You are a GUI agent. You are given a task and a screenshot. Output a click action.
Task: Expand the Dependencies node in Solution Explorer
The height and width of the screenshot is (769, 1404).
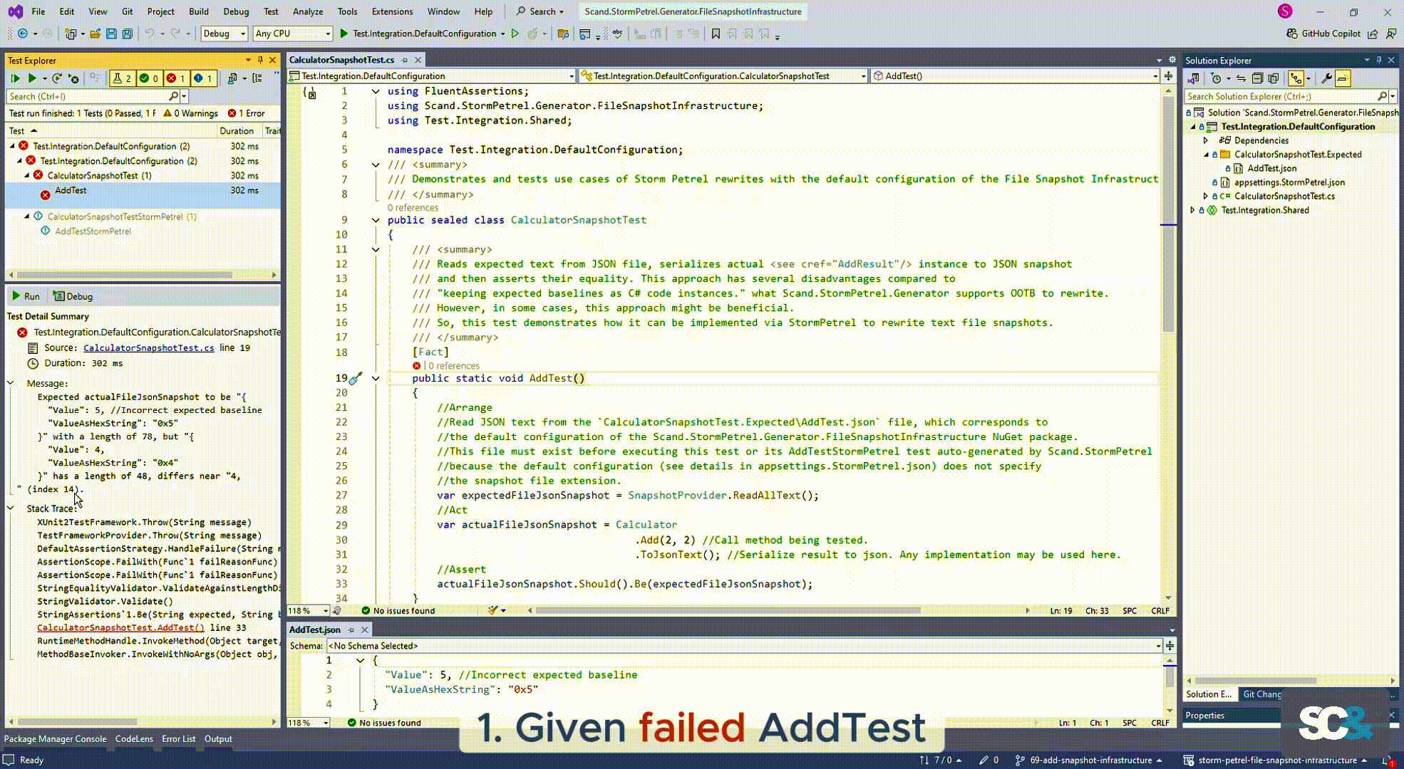point(1206,140)
